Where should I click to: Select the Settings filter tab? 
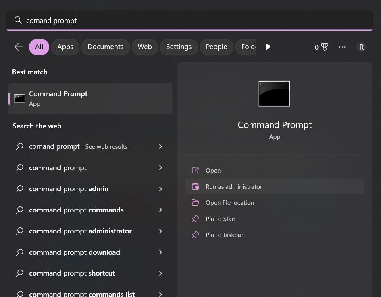(x=179, y=47)
